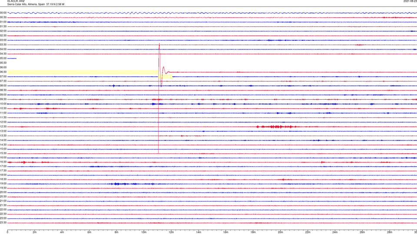
Task: Click the 12:00 time label
Action: [x=3, y=122]
